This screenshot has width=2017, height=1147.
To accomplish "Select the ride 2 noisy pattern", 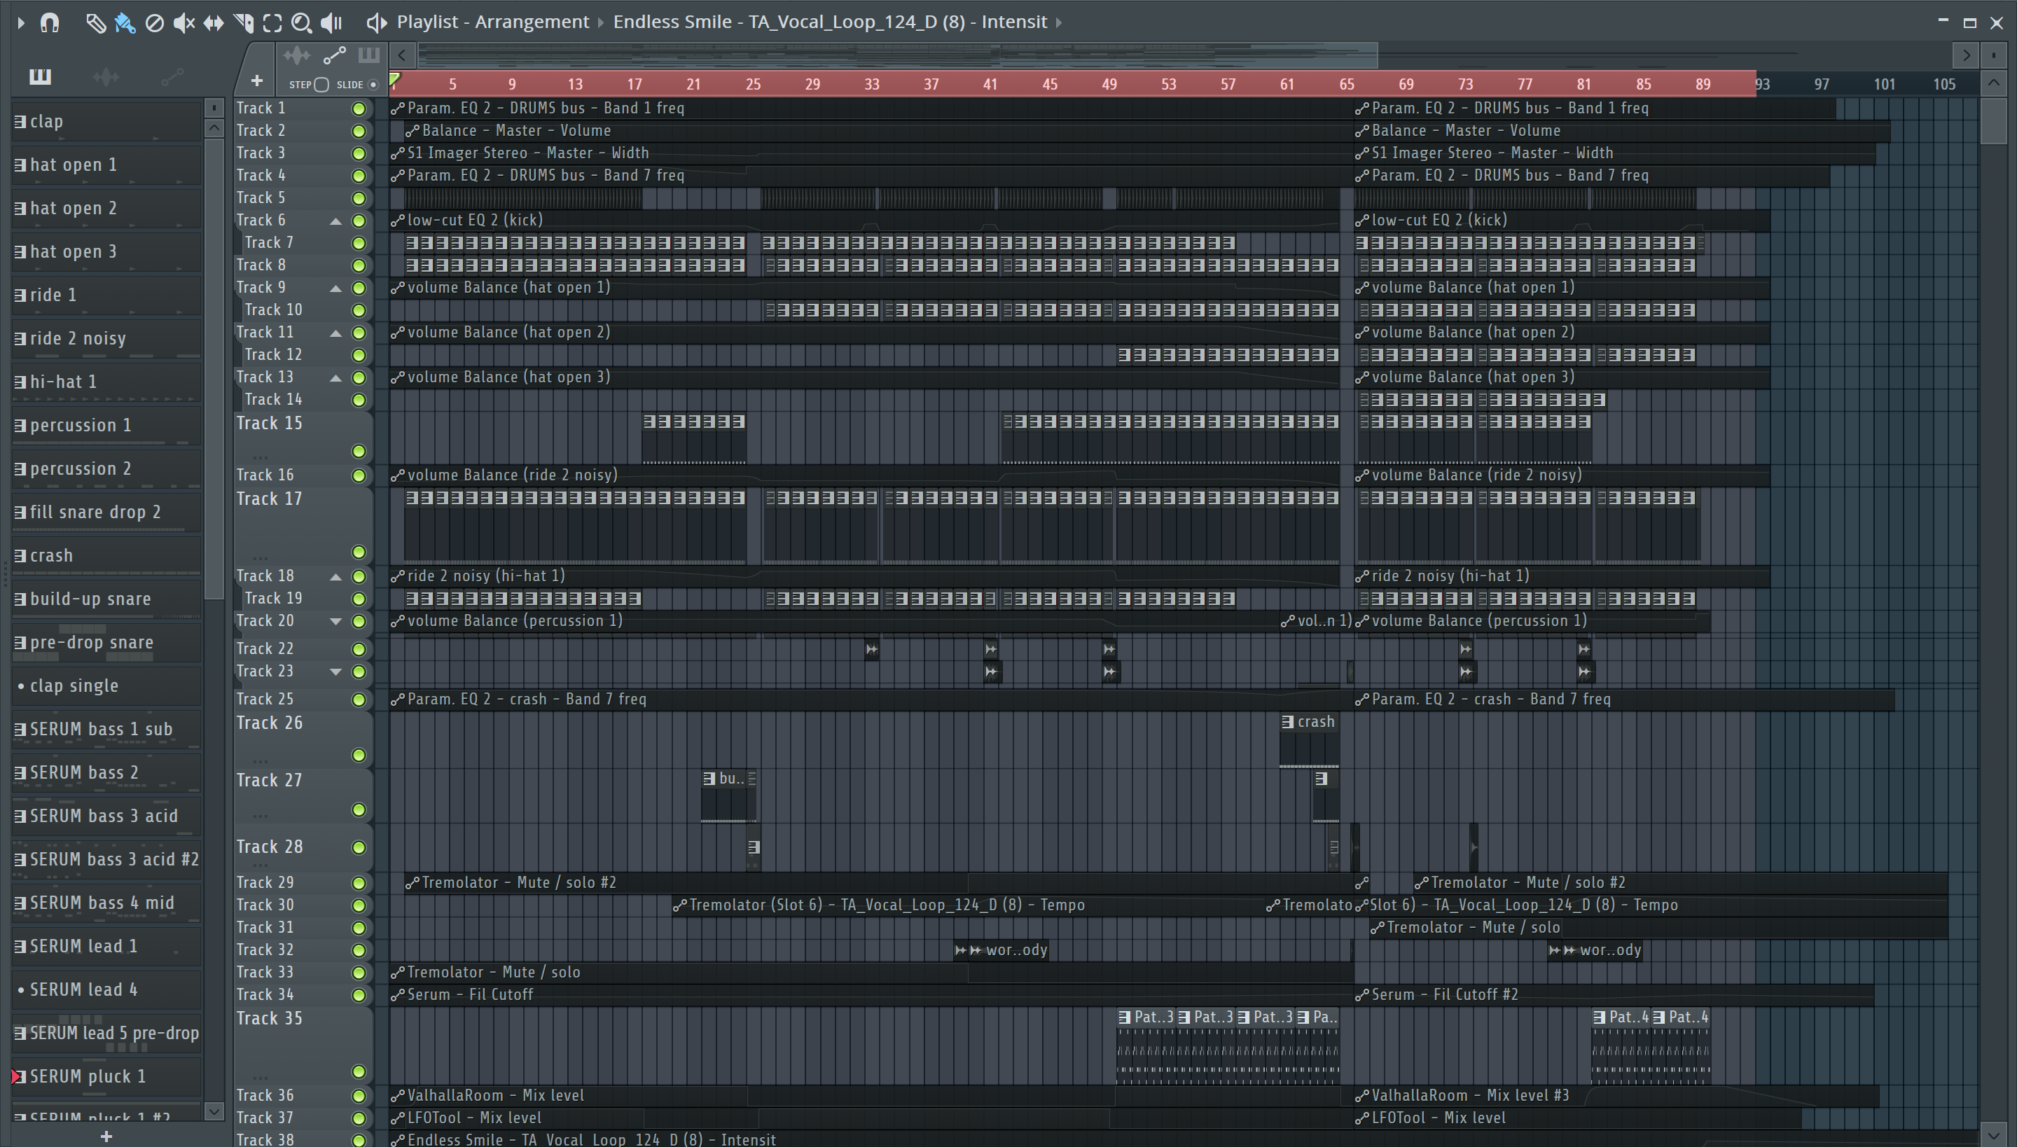I will 106,338.
